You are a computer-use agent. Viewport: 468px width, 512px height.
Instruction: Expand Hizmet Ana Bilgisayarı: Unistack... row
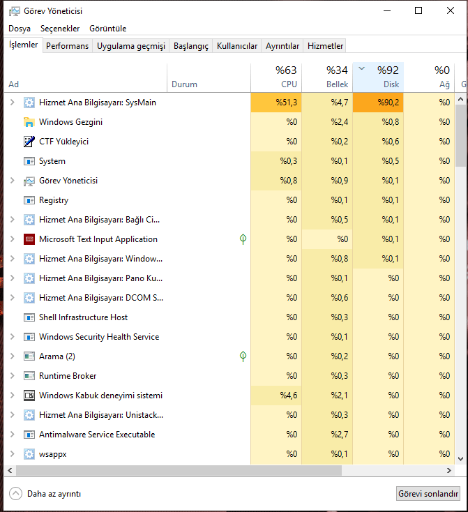13,415
